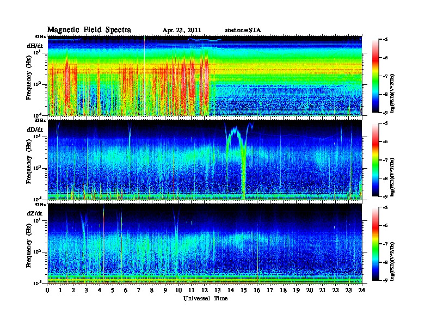Viewport: 431px width, 333px height.
Task: Click the dD/dt panel color scale bar
Action: point(375,159)
